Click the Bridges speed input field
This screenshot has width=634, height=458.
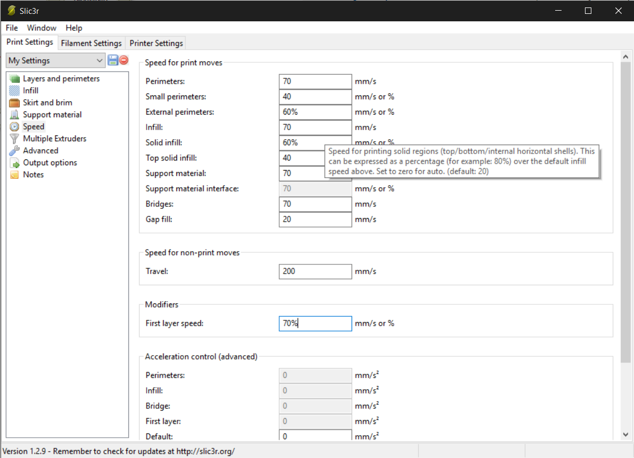(x=315, y=204)
